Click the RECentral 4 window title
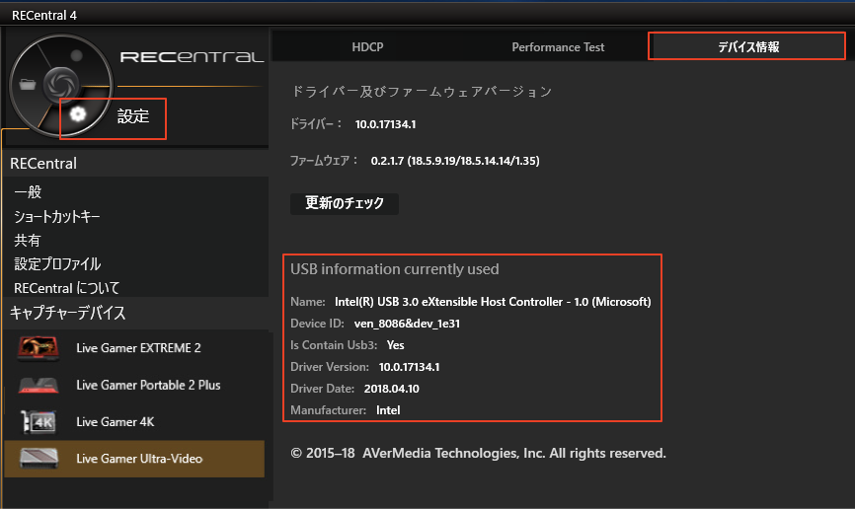Screen dimensions: 855x509 click(44, 15)
